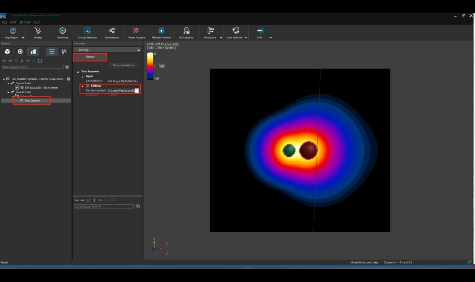Click the Refresh button in Controller
The width and height of the screenshot is (475, 282).
(91, 57)
